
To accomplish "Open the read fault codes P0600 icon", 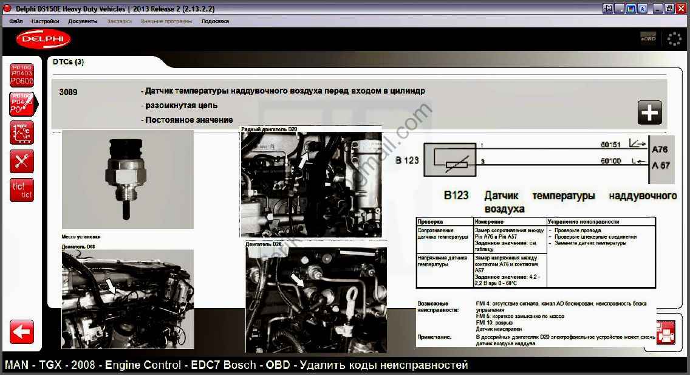I will tap(22, 74).
